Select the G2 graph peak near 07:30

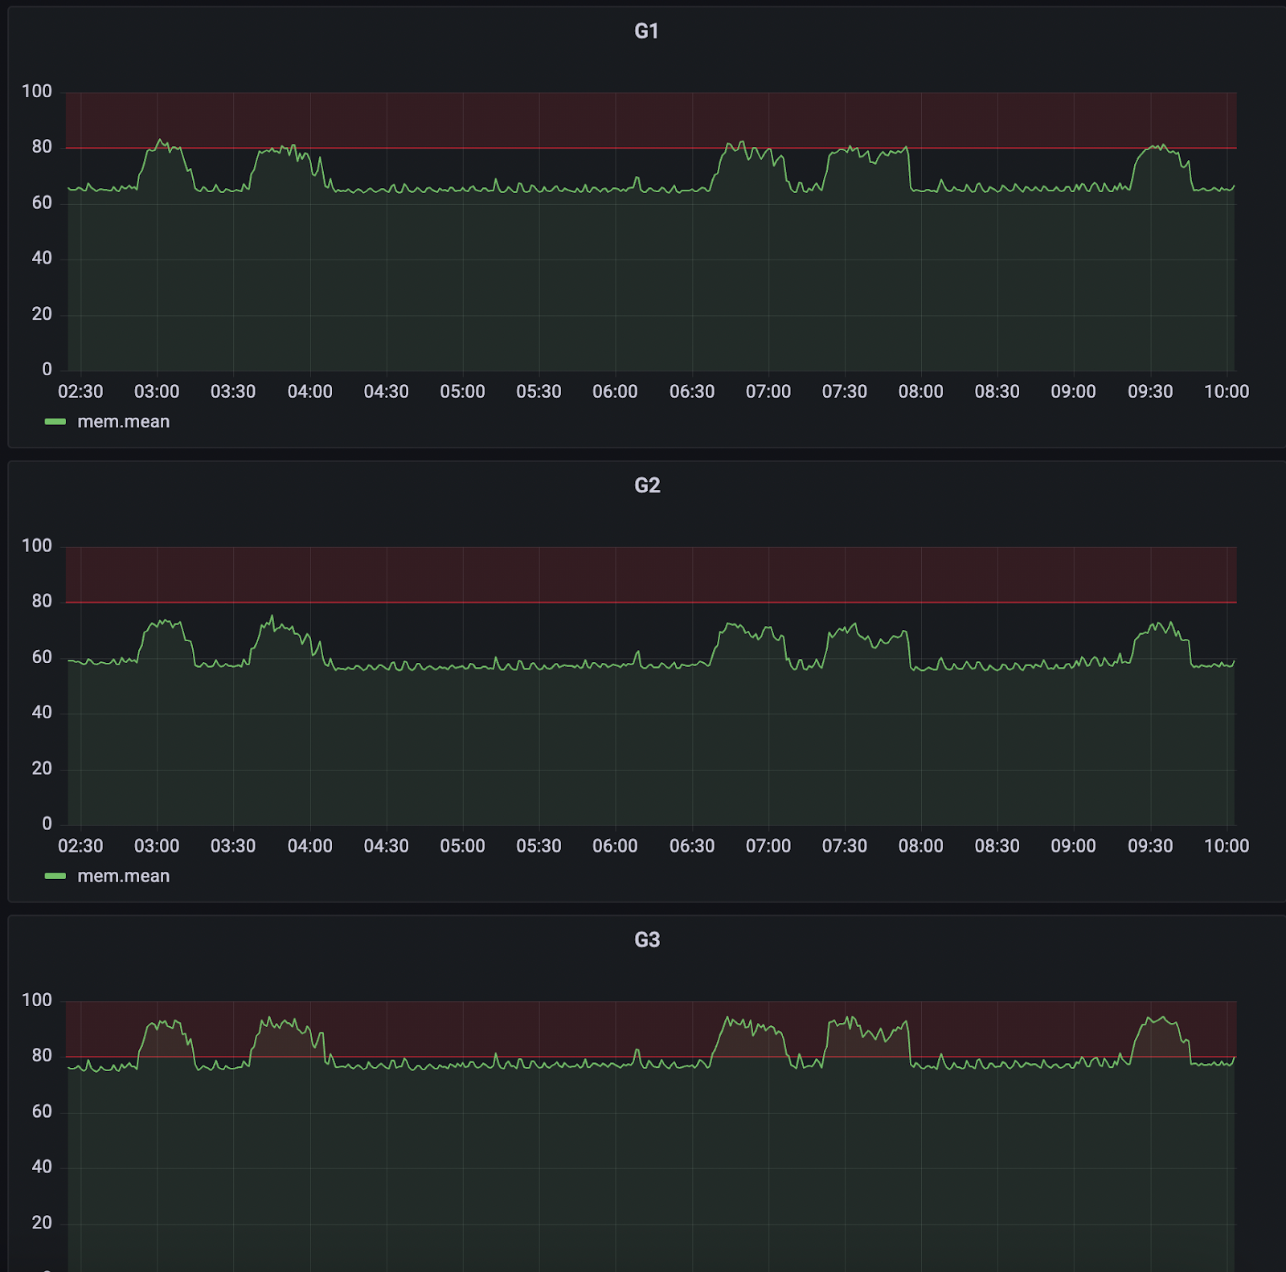click(x=854, y=625)
